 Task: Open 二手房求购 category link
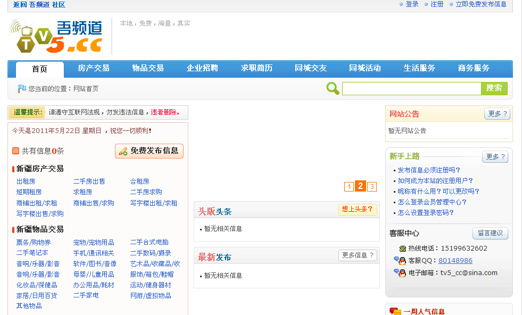coord(146,192)
